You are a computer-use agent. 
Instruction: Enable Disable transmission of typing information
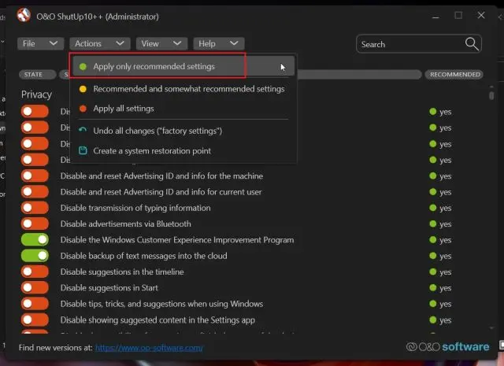pos(35,208)
